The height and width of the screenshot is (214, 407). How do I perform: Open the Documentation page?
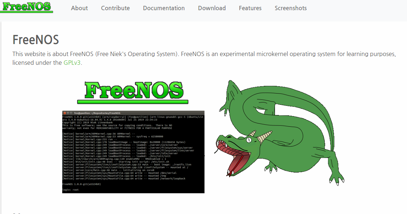pyautogui.click(x=164, y=8)
